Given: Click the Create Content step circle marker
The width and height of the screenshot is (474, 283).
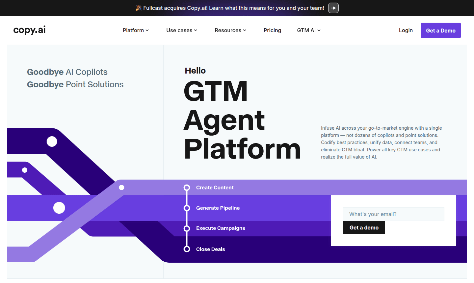Looking at the screenshot, I should (187, 188).
